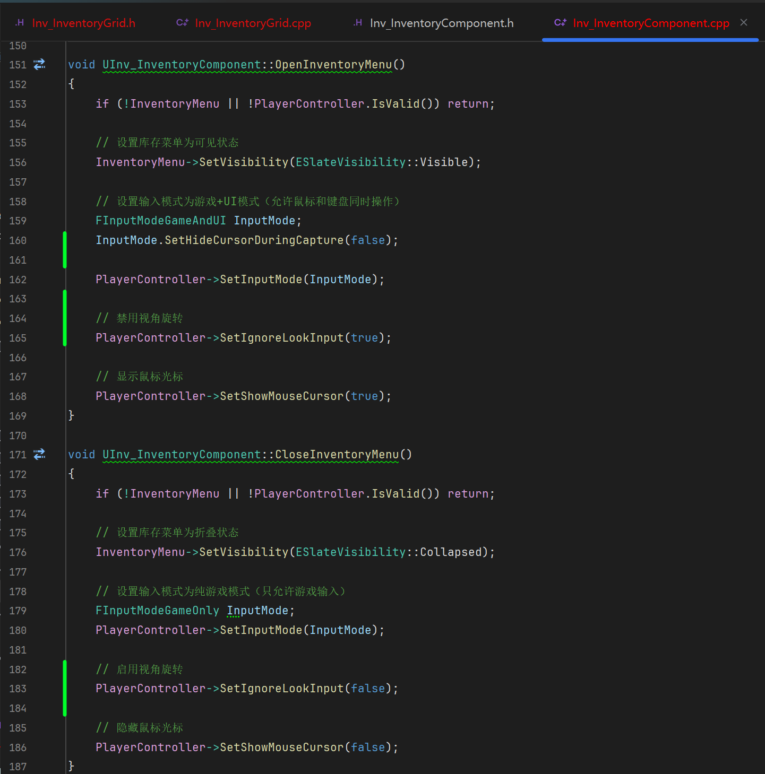
Task: Click the header file icon on Inv_InventoryGrid.h tab
Action: tap(20, 23)
